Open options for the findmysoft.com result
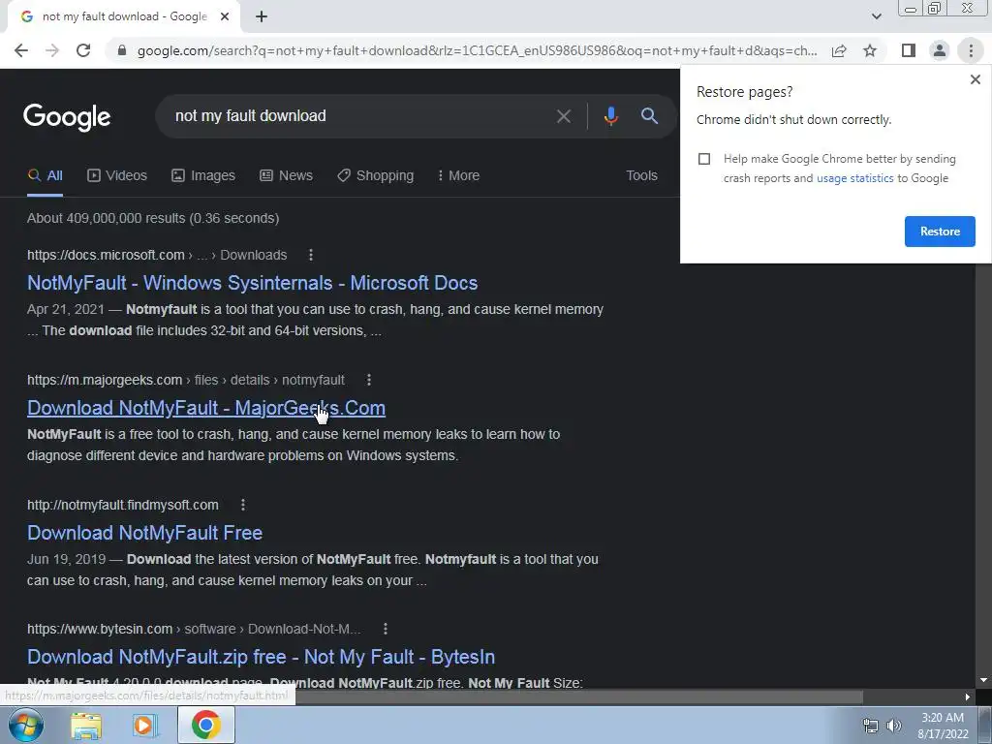The width and height of the screenshot is (992, 744). (x=243, y=505)
